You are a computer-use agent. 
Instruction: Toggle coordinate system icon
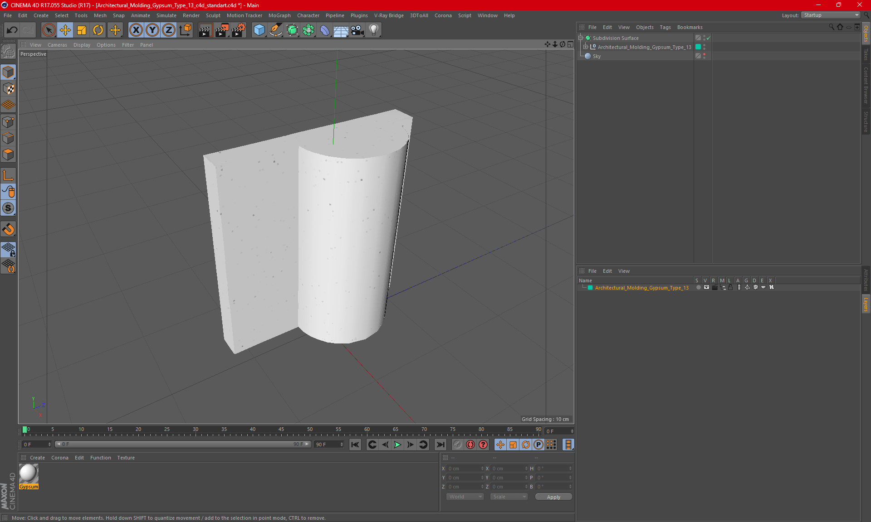pyautogui.click(x=185, y=30)
